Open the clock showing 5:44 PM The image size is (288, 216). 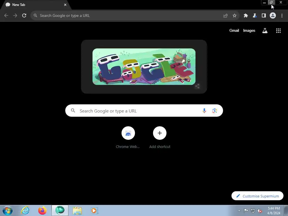274,211
